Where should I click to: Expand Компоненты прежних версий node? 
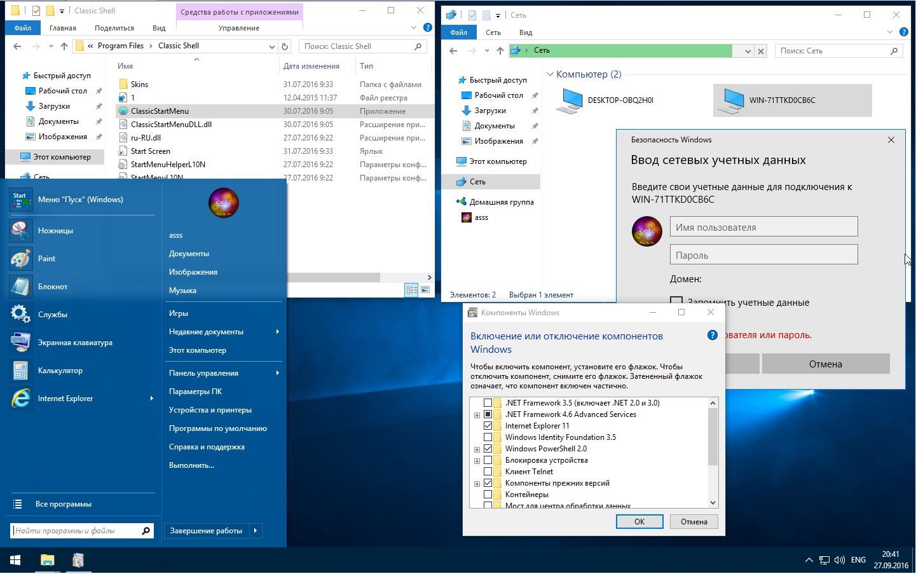coord(477,484)
